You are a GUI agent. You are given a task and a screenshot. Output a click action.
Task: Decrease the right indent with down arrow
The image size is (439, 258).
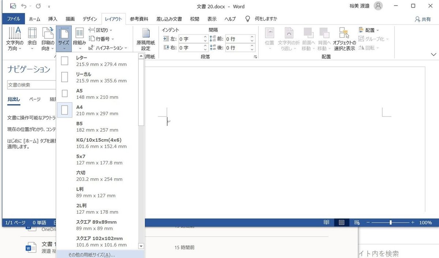pyautogui.click(x=205, y=49)
